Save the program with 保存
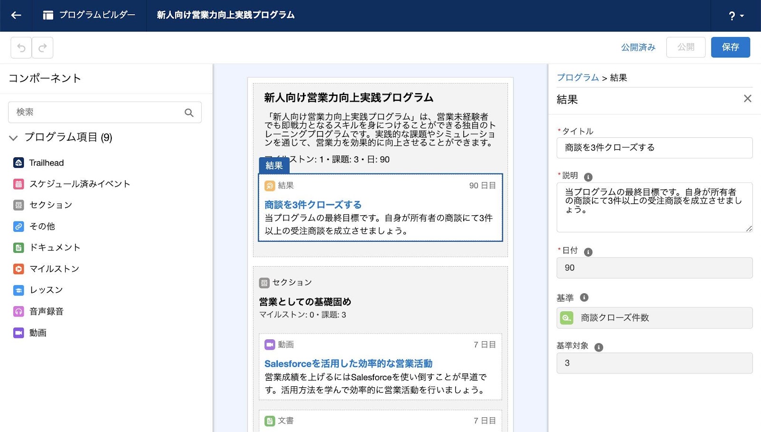 tap(731, 47)
